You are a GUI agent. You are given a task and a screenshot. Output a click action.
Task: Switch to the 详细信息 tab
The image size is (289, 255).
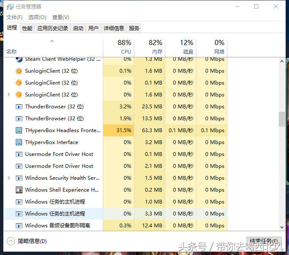[114, 28]
